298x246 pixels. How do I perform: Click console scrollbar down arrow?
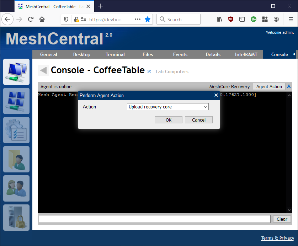pyautogui.click(x=289, y=210)
